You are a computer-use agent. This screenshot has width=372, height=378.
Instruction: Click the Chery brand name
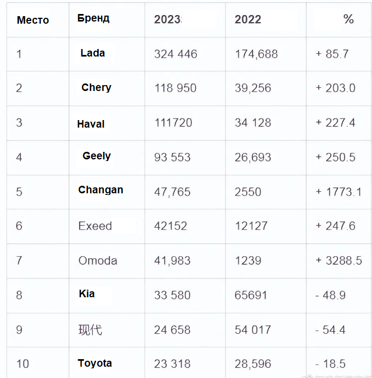tap(97, 87)
